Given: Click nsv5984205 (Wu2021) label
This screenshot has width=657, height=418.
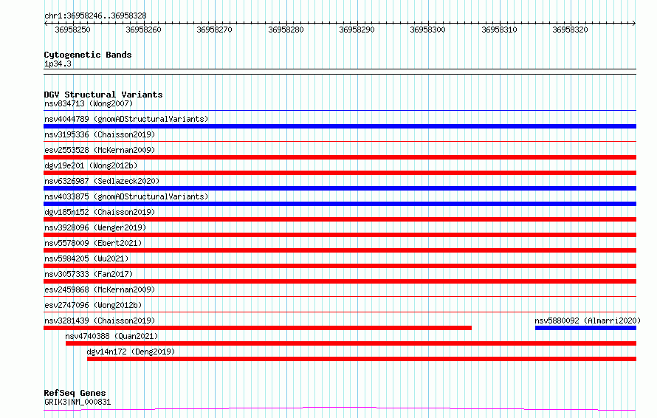Looking at the screenshot, I should [x=86, y=258].
